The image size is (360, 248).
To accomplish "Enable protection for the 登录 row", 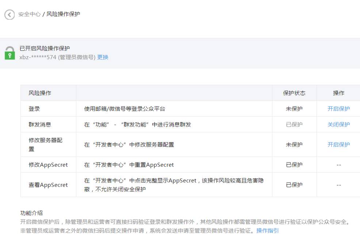I will point(338,109).
